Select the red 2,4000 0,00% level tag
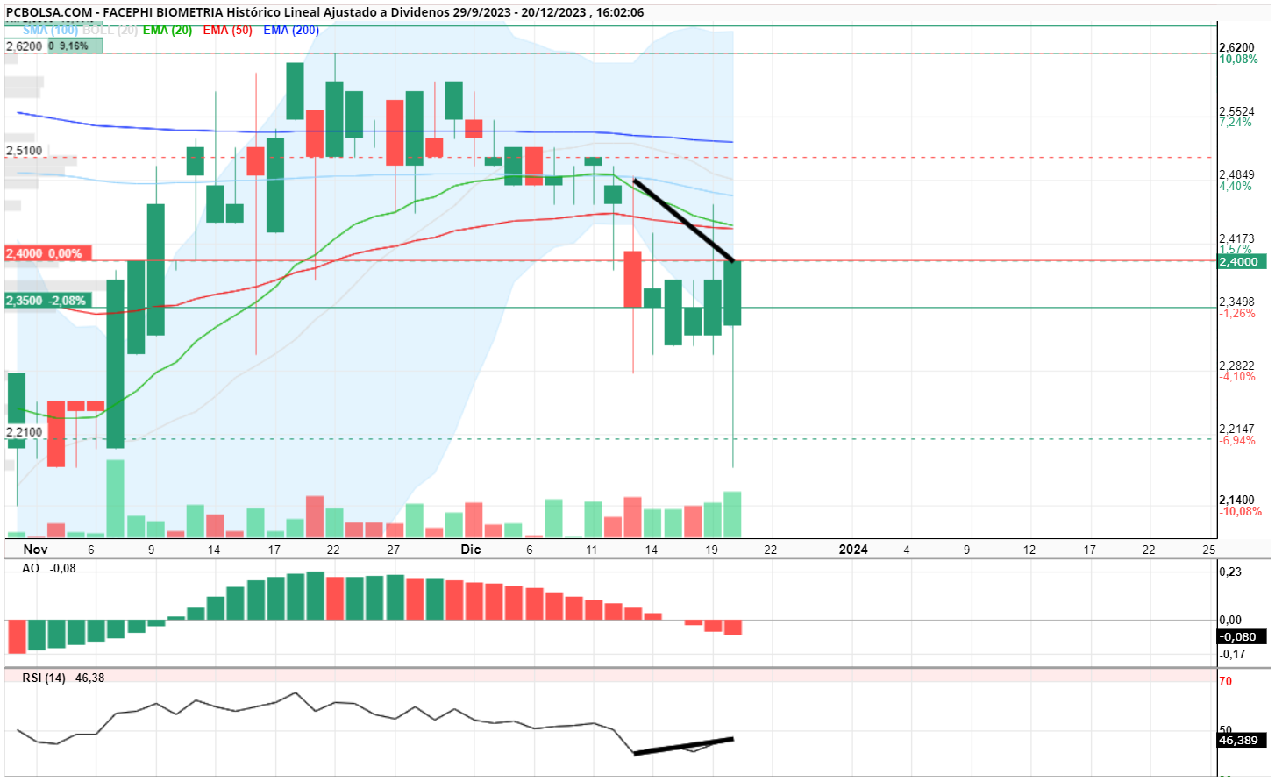This screenshot has height=781, width=1275. point(46,253)
